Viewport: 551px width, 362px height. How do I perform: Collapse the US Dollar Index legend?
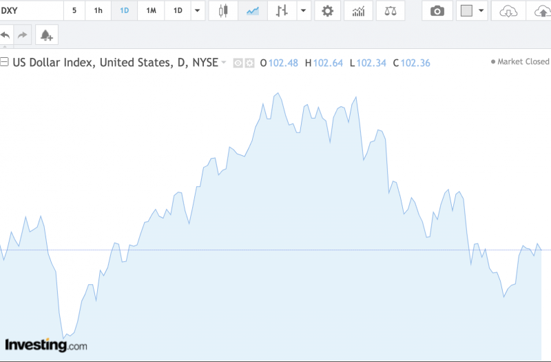[x=5, y=62]
